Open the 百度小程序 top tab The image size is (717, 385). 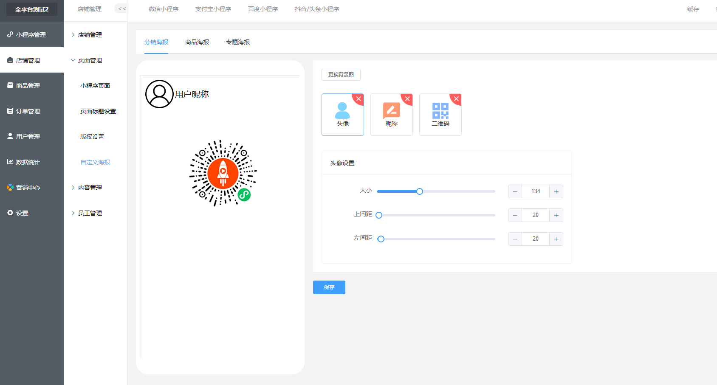coord(263,9)
